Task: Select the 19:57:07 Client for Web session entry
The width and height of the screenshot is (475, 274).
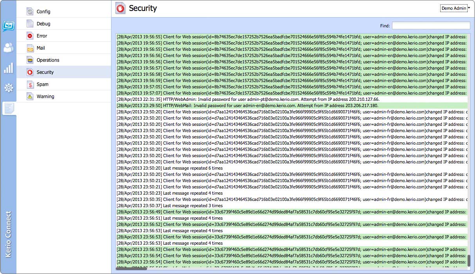Action: point(291,93)
